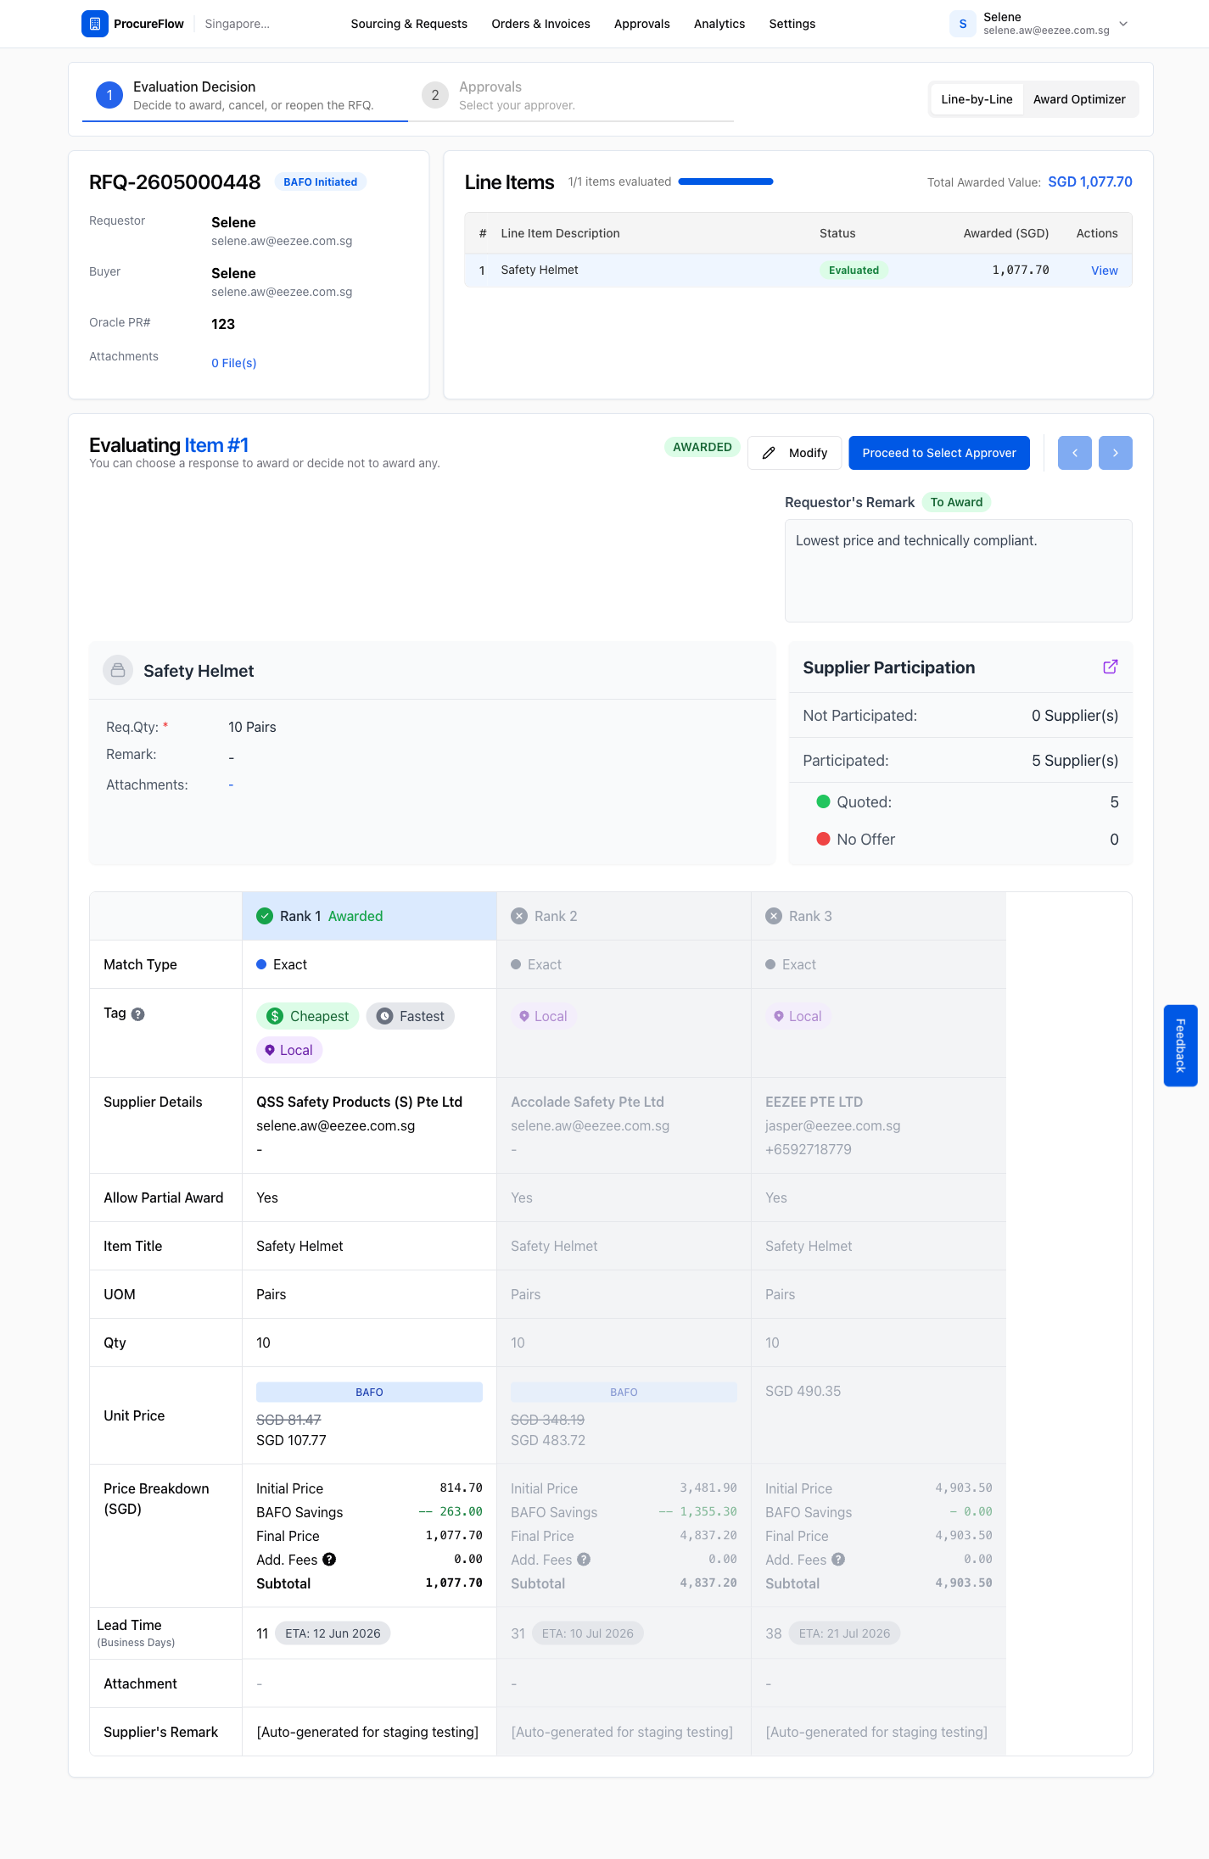Viewport: 1209px width, 1859px height.
Task: Go to the Approvals step tab
Action: [577, 96]
